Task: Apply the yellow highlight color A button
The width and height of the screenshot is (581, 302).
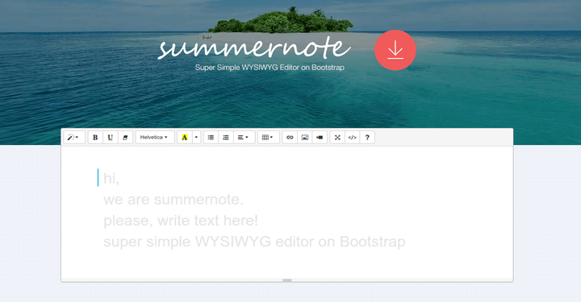Action: pos(185,137)
